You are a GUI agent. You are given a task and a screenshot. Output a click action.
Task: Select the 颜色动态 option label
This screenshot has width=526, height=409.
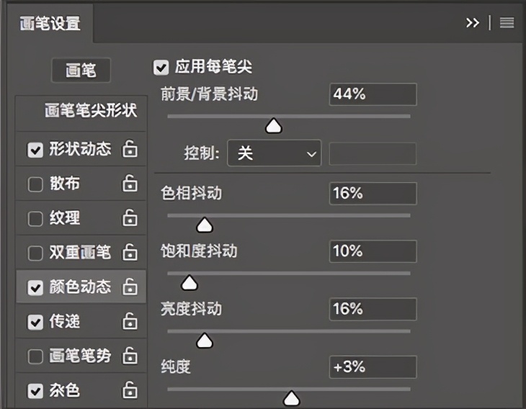tap(79, 287)
